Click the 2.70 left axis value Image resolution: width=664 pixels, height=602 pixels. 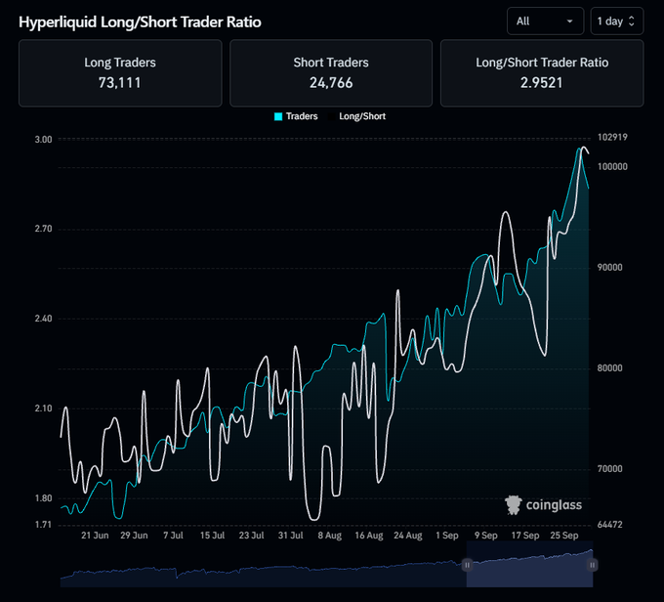[43, 229]
